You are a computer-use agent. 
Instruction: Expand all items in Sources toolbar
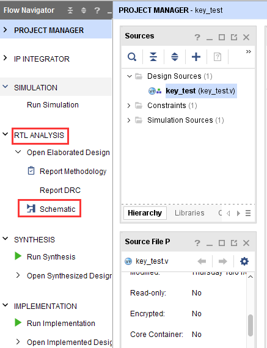(175, 57)
